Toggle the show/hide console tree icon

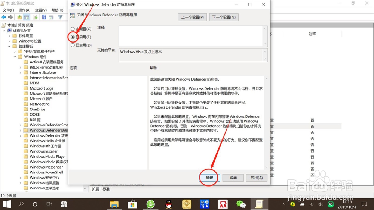(27, 17)
